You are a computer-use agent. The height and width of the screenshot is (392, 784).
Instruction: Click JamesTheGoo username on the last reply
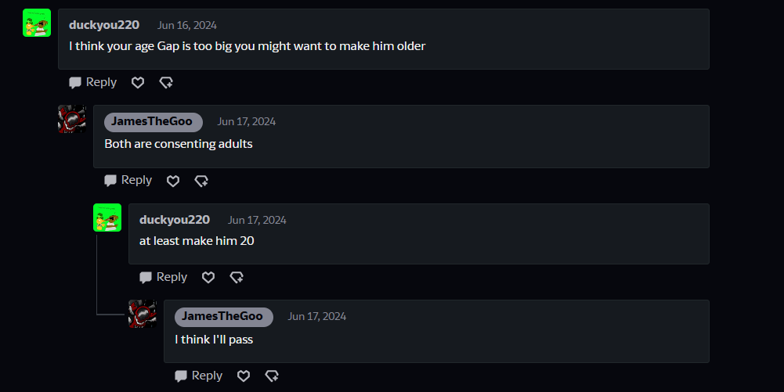[x=222, y=316]
